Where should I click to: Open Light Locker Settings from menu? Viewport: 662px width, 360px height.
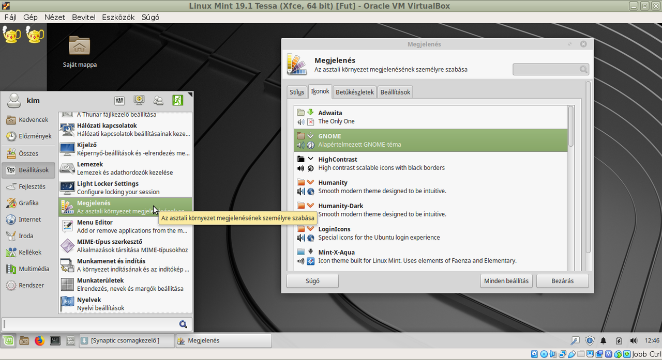[125, 187]
